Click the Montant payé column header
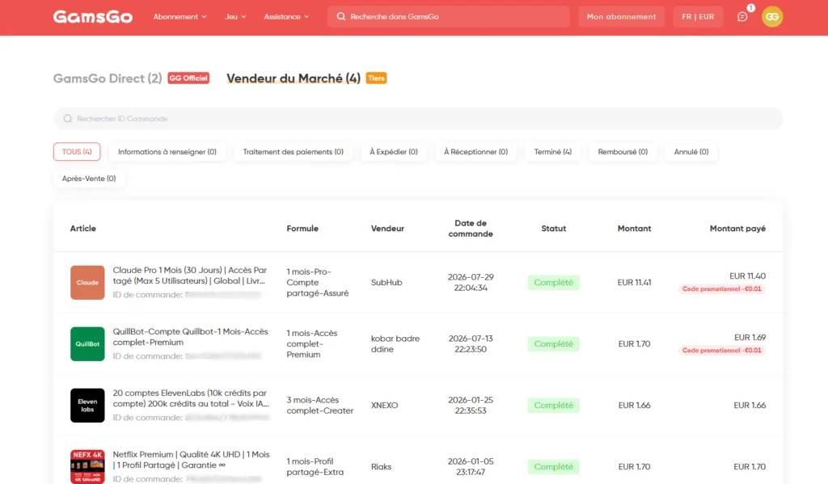This screenshot has height=484, width=828. [x=737, y=229]
